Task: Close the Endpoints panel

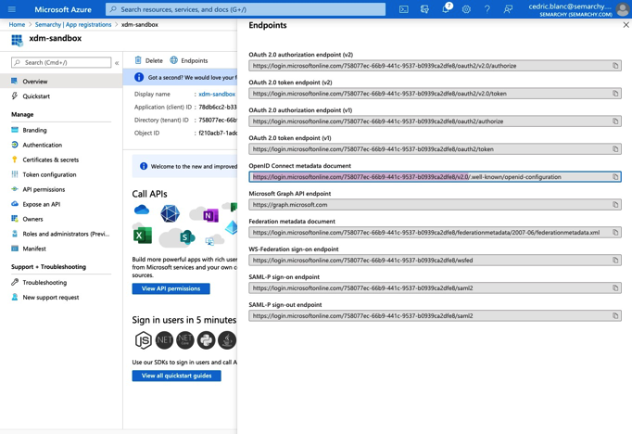Action: pos(626,25)
